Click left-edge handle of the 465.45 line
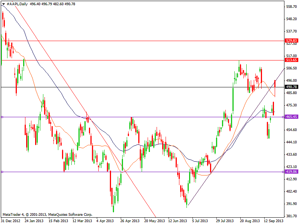The image size is (299, 224). (x=2, y=117)
